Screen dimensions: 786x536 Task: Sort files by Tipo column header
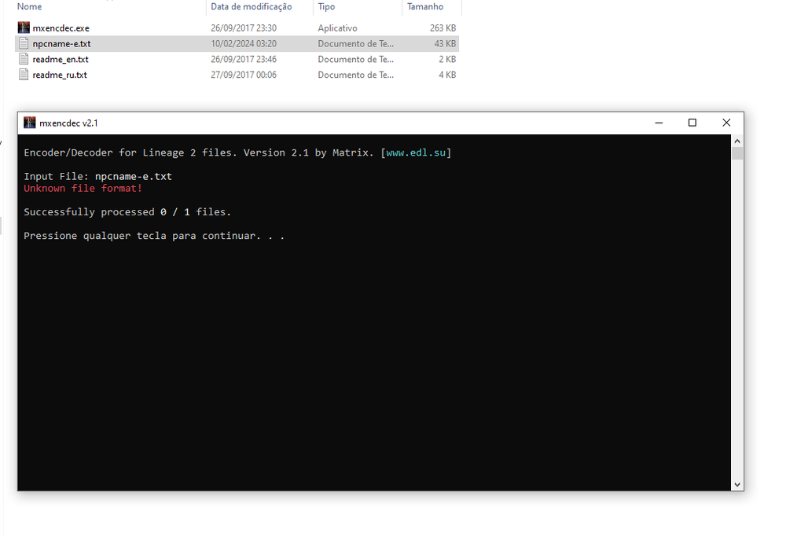click(326, 6)
